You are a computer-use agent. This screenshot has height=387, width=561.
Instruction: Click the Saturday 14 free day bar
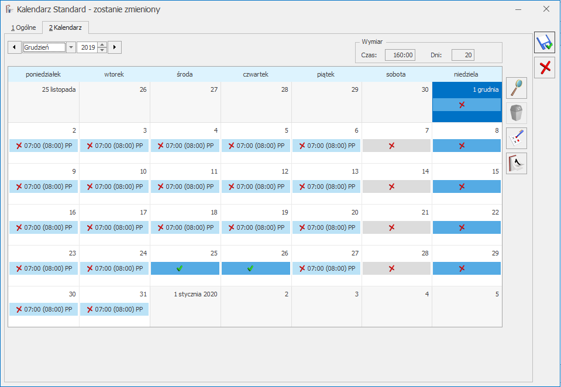pyautogui.click(x=397, y=186)
